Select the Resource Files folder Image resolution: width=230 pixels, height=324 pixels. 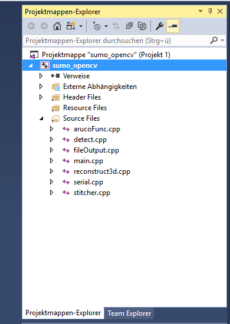coord(85,108)
